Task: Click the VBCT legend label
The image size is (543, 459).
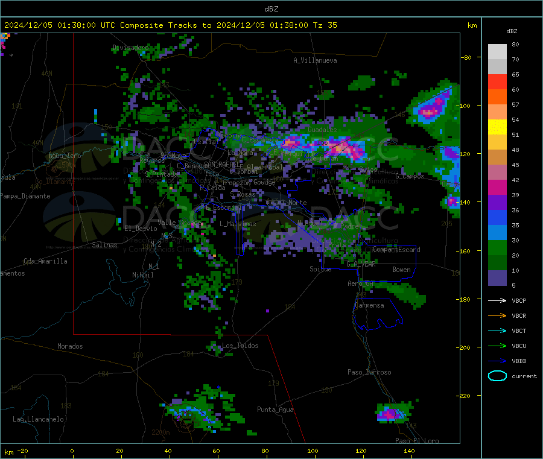Action: (x=519, y=331)
